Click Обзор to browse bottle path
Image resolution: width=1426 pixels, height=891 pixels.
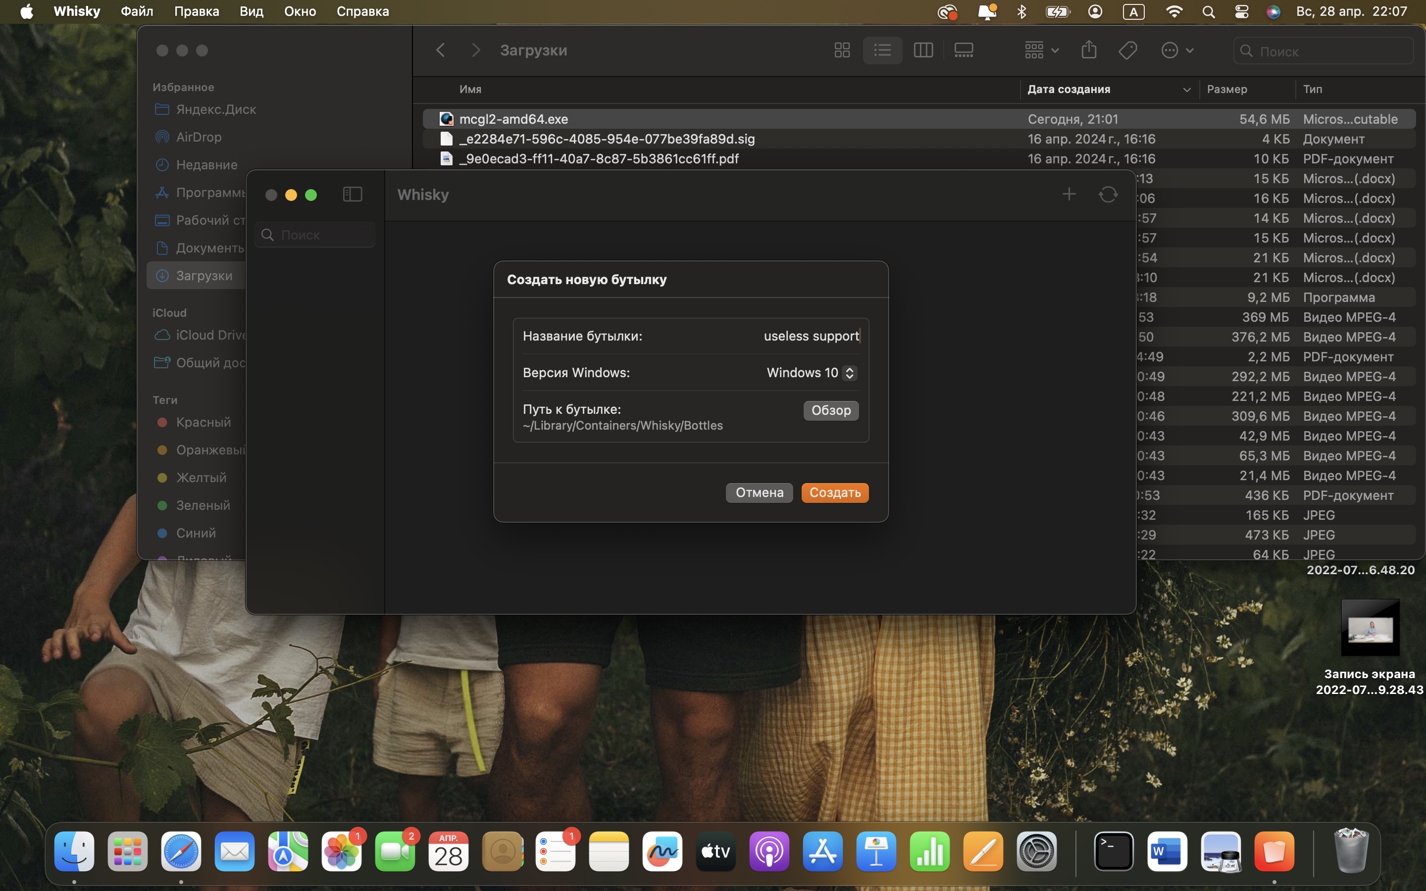click(x=831, y=410)
